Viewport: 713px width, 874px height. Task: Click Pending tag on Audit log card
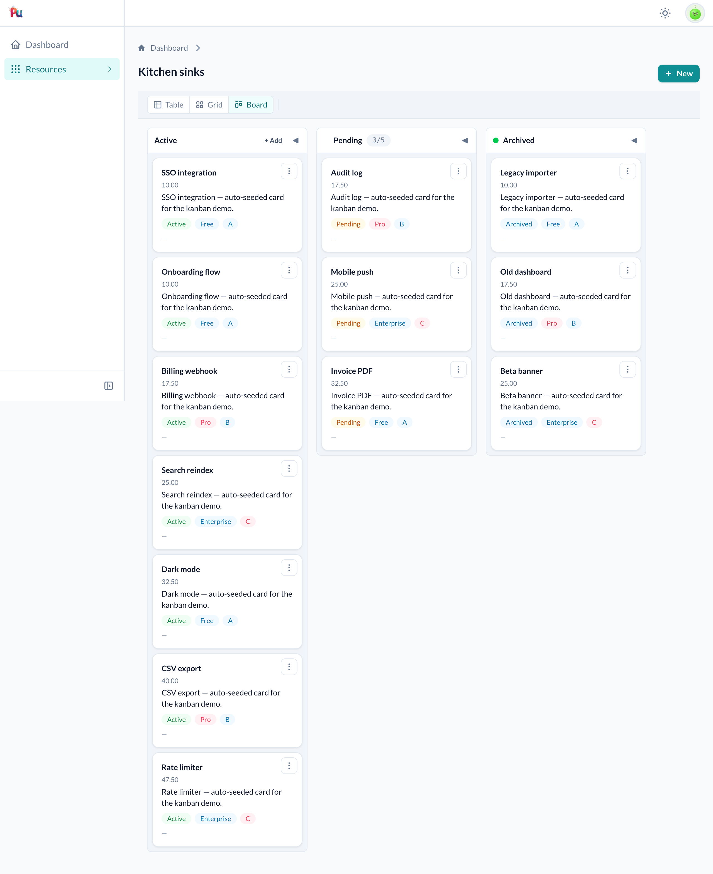tap(348, 224)
